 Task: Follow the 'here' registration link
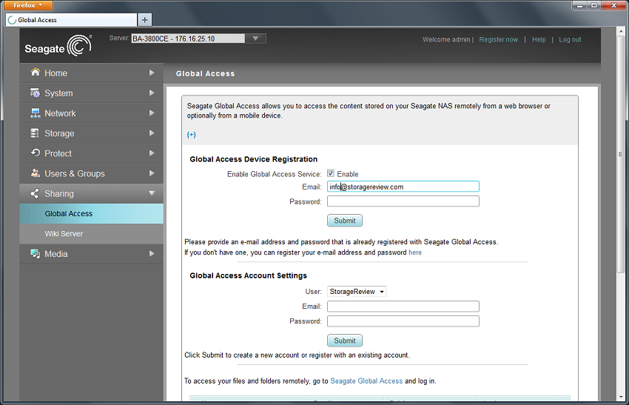pos(415,252)
